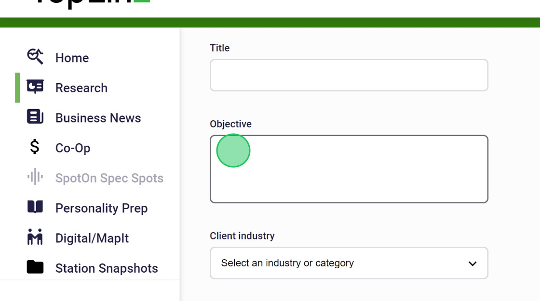
Task: Click the Digital/MapIt people icon
Action: [x=35, y=237]
